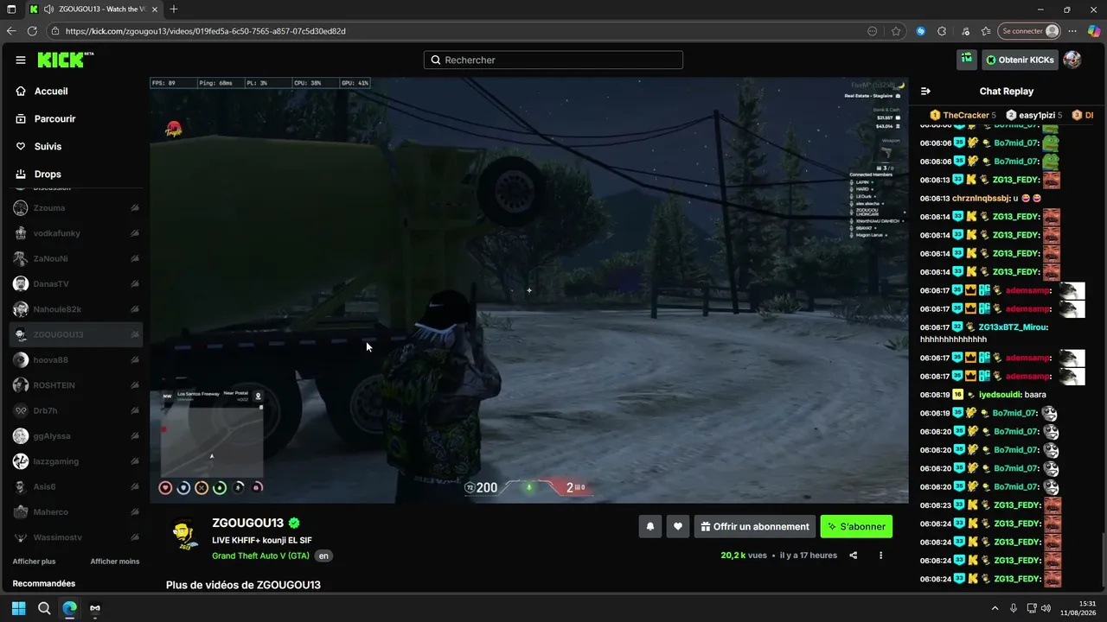Image resolution: width=1107 pixels, height=622 pixels.
Task: Click Offrir un abonnement button
Action: coord(755,526)
